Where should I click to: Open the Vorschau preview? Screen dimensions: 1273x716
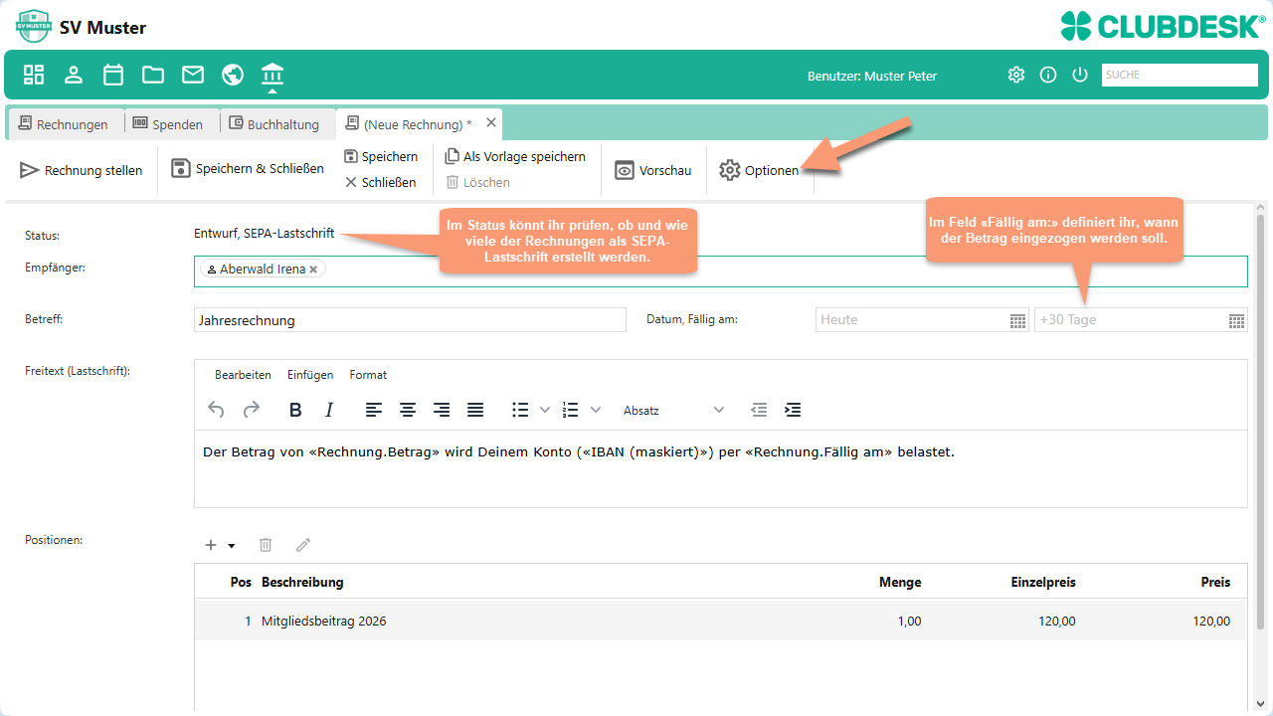(x=653, y=170)
